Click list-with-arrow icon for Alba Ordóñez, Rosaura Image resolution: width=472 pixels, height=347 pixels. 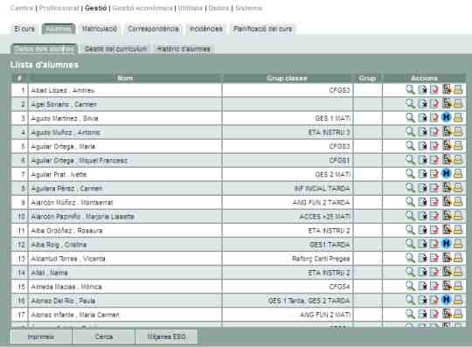[x=447, y=230]
